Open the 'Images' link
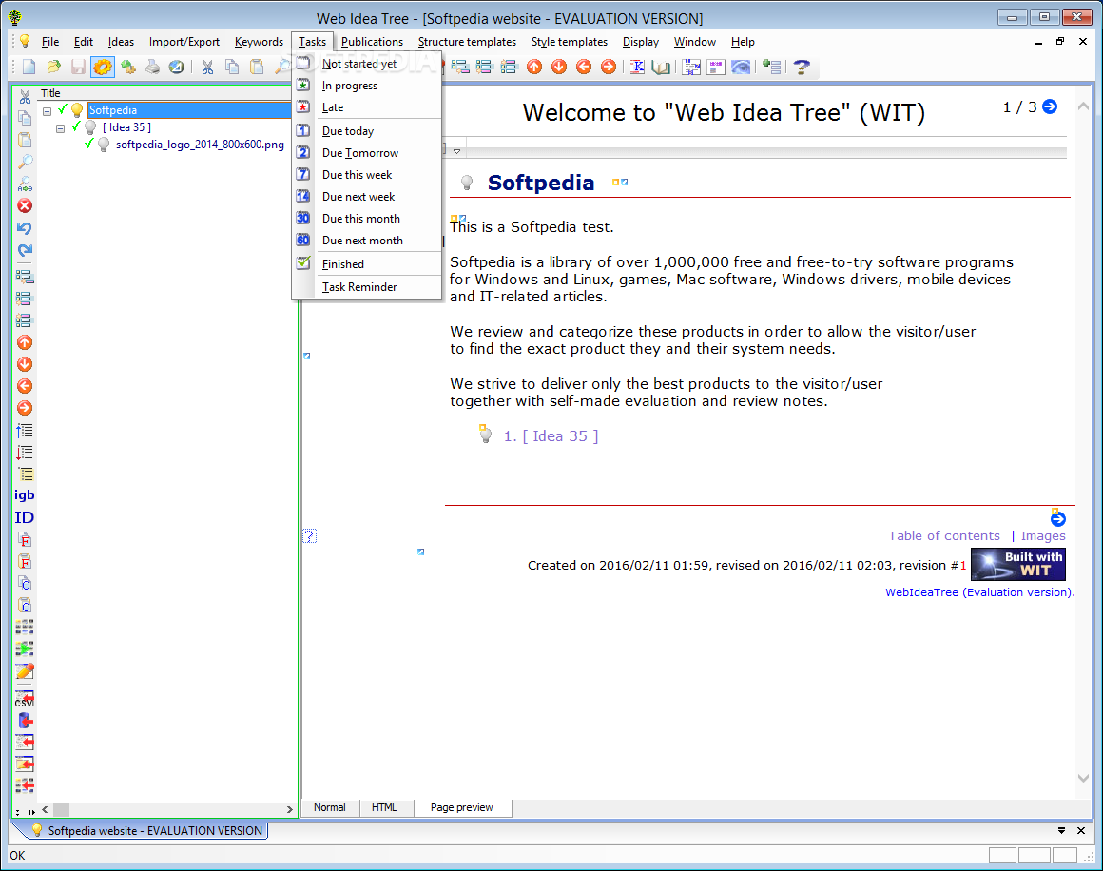 point(1043,535)
